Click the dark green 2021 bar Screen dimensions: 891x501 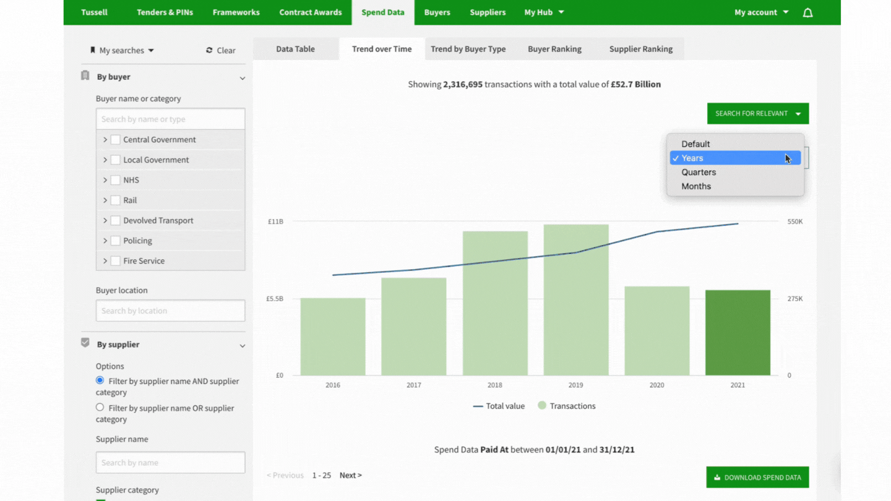[738, 333]
